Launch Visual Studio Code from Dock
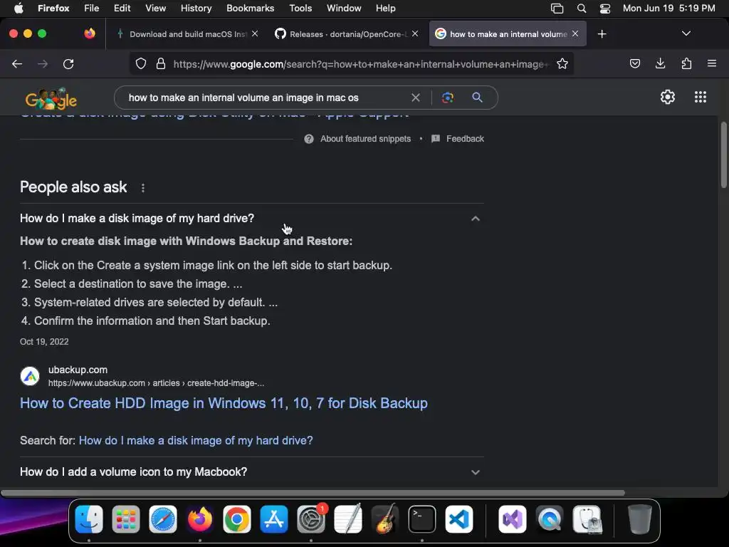 coord(459,519)
